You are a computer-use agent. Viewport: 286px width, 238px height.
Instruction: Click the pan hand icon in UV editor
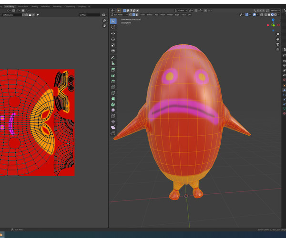click(104, 26)
